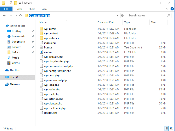The image size is (175, 131).
Task: Open the Customize Quick Access Toolbar arrow
Action: click(20, 3)
